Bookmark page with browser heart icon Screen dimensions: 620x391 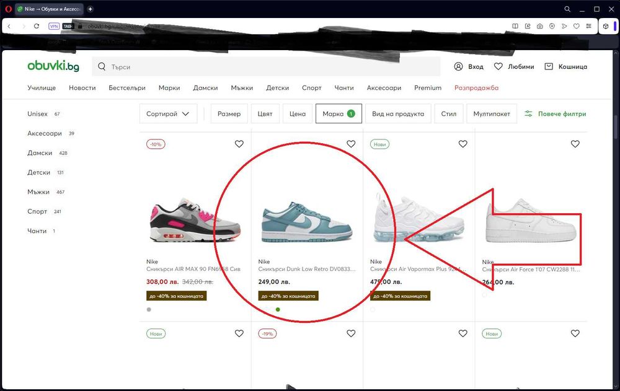(x=577, y=26)
